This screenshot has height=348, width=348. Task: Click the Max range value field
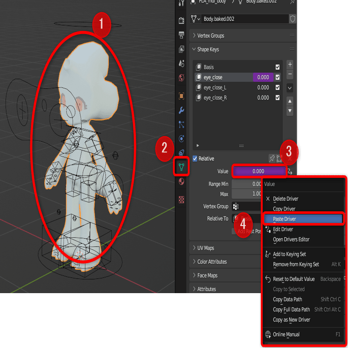pos(246,194)
